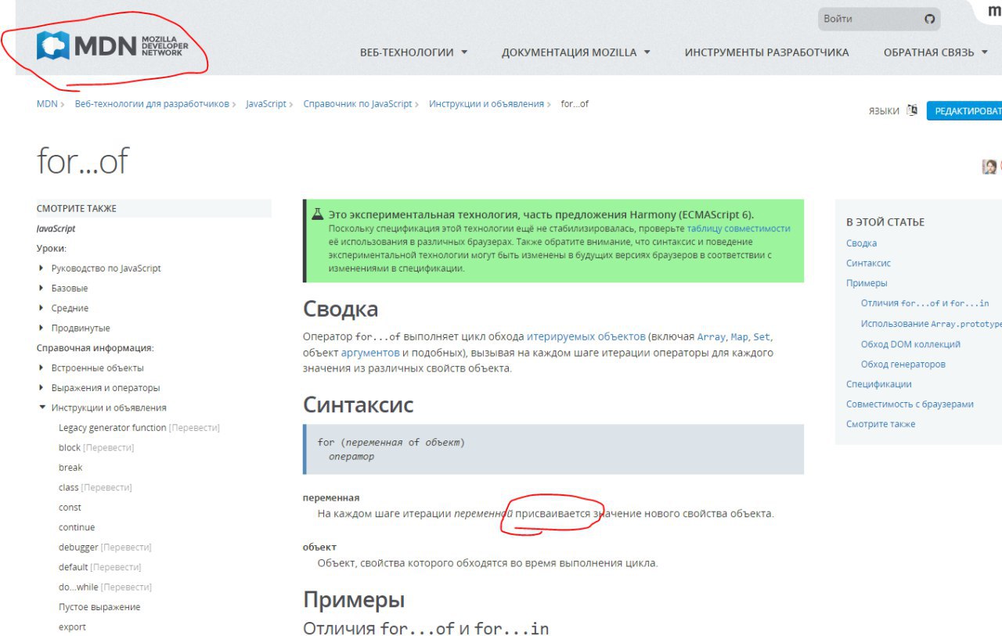Image resolution: width=1002 pixels, height=636 pixels.
Task: Open the ДОКУМЕНТАЦИЯ MOZILLA dropdown menu
Action: point(575,52)
